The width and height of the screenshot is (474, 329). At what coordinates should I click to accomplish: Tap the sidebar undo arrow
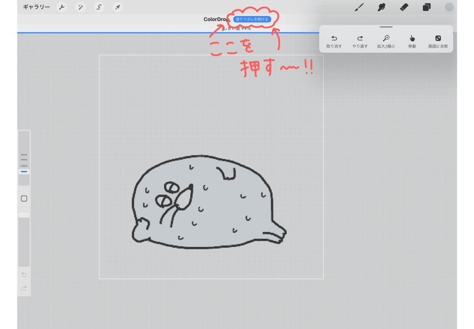click(x=24, y=275)
